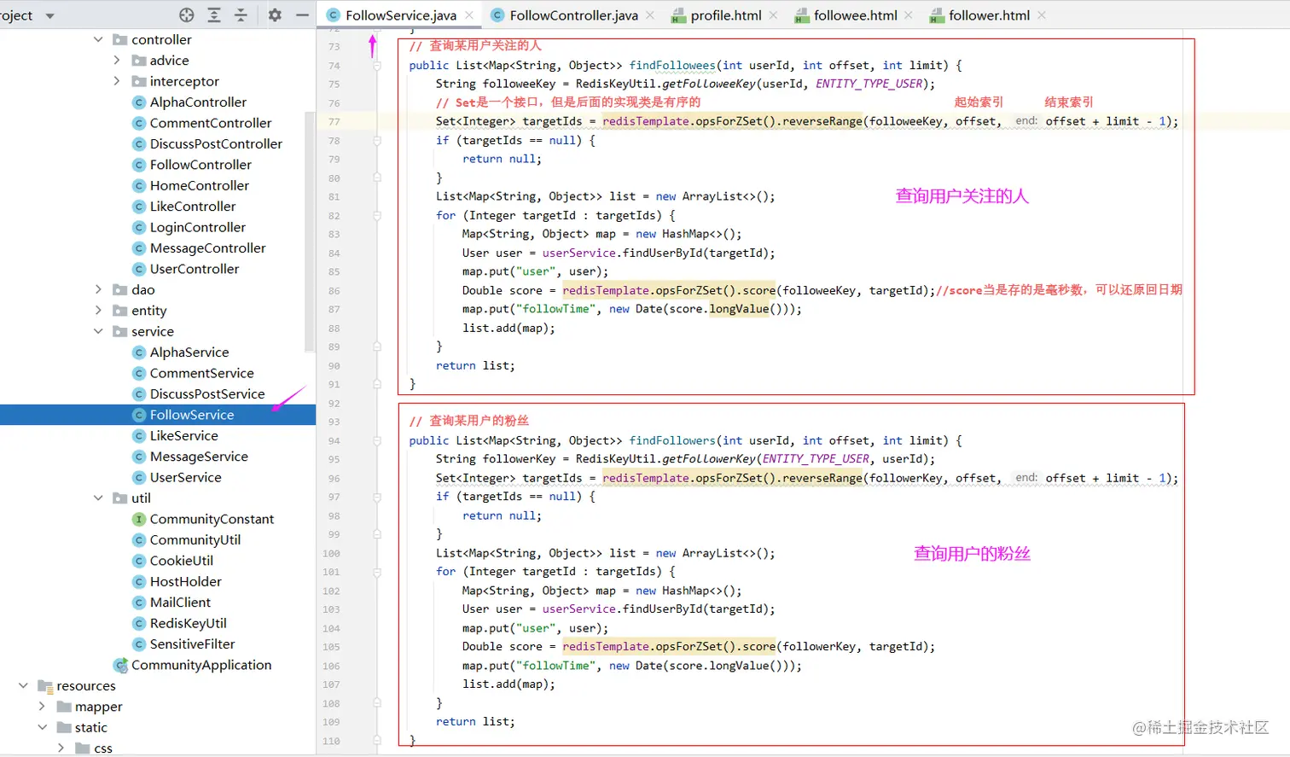Click the CommunityConstant interface icon
Screen dimensions: 1290x757
click(x=139, y=519)
